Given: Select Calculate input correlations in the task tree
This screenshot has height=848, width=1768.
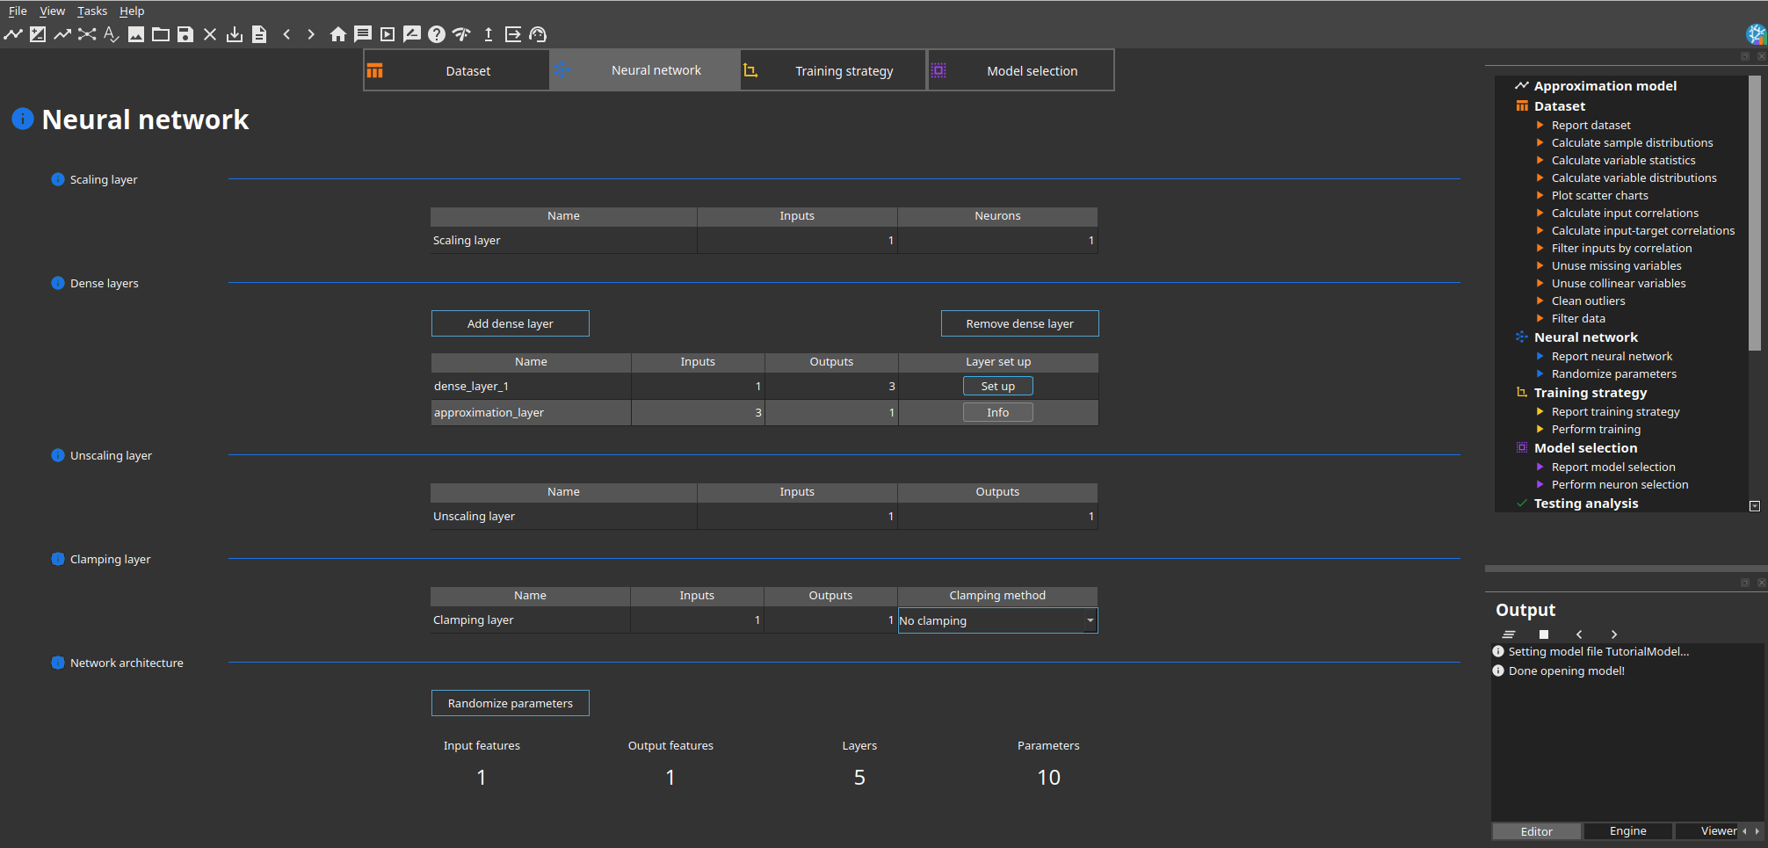Looking at the screenshot, I should pos(1625,214).
